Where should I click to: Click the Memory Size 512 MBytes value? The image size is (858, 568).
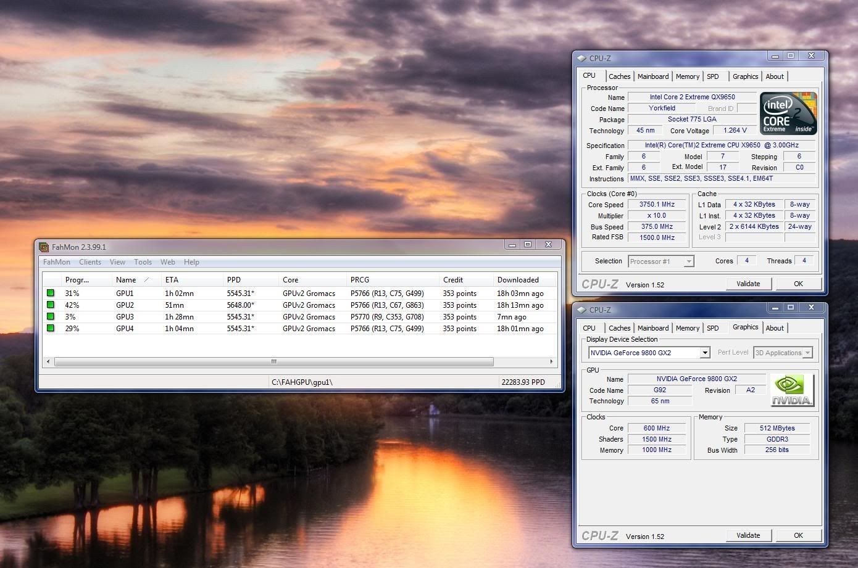coord(777,428)
